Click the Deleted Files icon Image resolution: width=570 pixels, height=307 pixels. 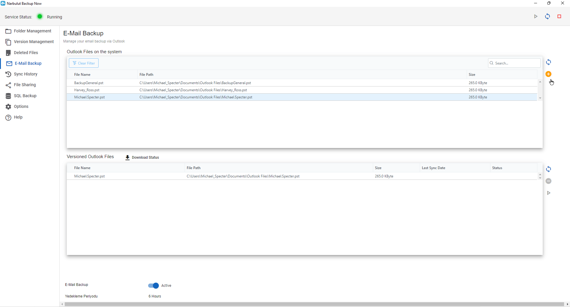coord(8,53)
